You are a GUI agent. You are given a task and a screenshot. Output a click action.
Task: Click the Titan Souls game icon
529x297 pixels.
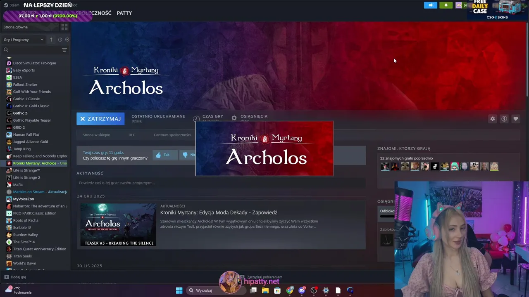9,256
